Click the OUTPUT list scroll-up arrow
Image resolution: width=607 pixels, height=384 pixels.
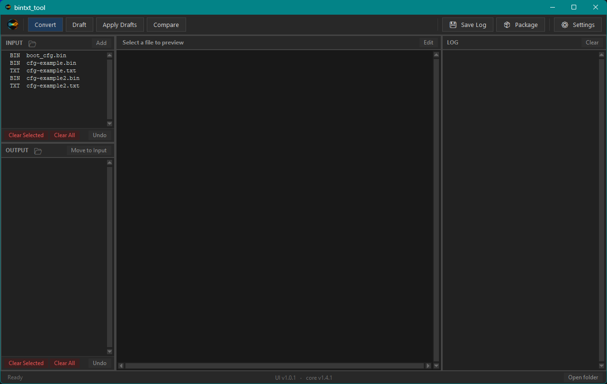(109, 162)
